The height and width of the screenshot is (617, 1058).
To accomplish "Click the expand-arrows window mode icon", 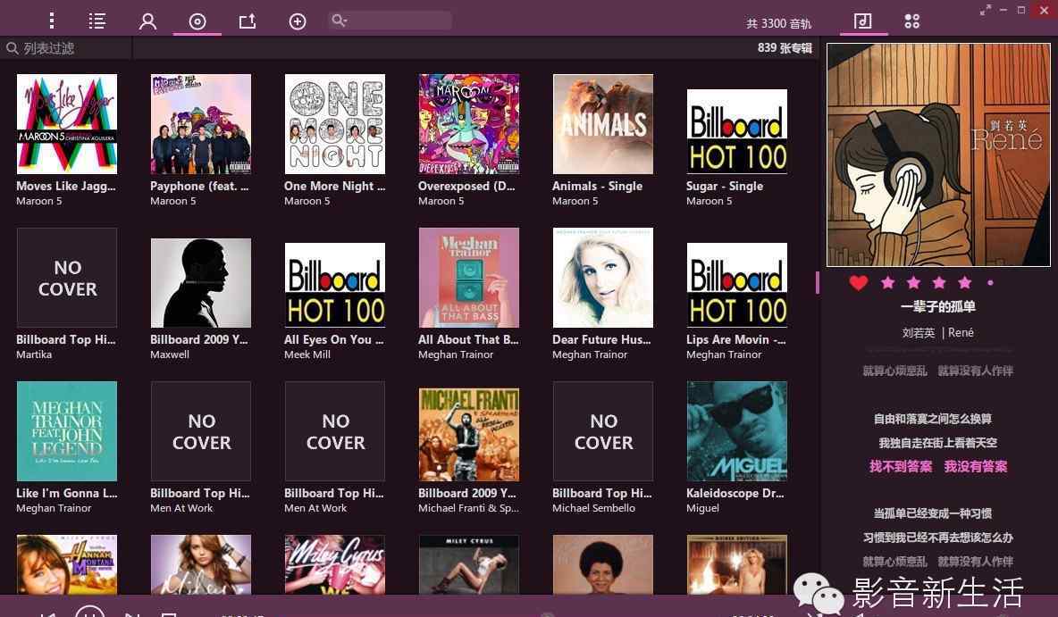I will [986, 10].
